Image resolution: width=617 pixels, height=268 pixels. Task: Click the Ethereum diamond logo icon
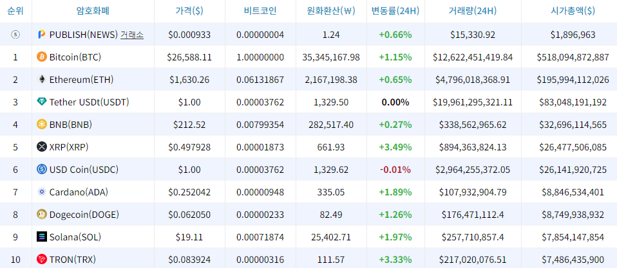tap(41, 80)
